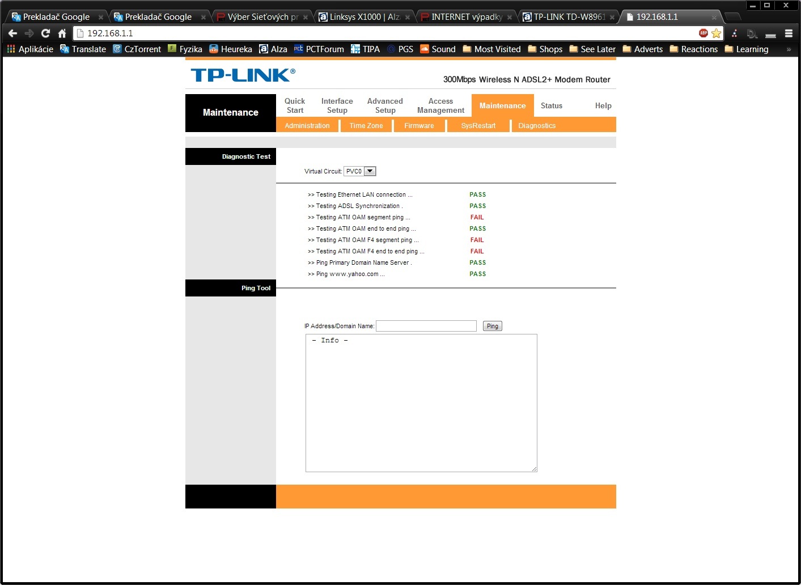
Task: Open the Learning bookmarks folder
Action: coord(747,49)
